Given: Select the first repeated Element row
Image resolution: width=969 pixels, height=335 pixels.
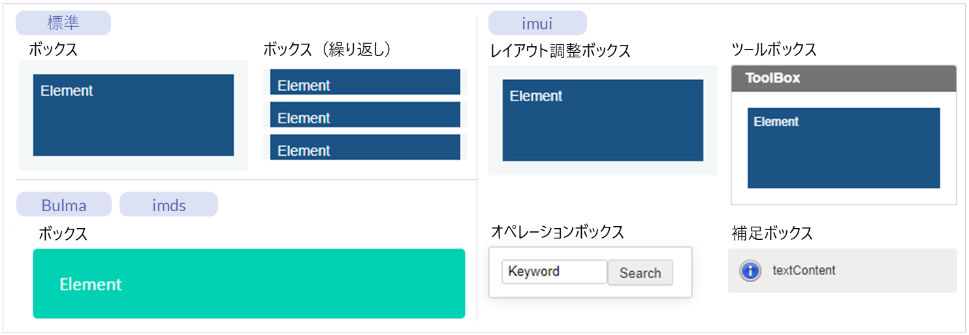Looking at the screenshot, I should pyautogui.click(x=365, y=83).
